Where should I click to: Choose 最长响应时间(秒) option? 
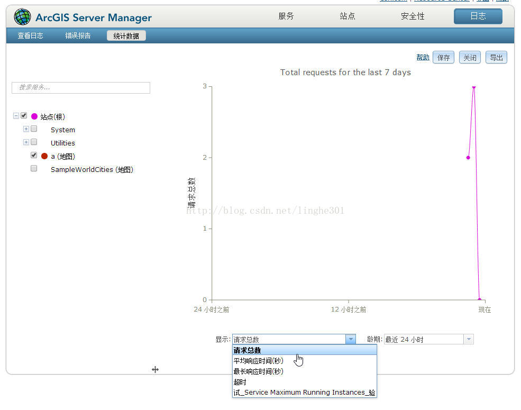coord(259,371)
